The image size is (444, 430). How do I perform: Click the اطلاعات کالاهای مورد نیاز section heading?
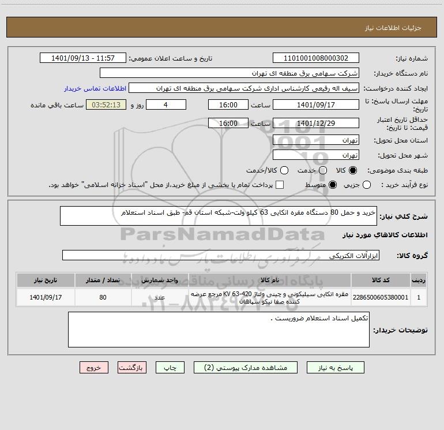(x=385, y=235)
